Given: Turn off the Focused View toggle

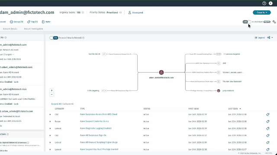Looking at the screenshot, I should pos(54,38).
